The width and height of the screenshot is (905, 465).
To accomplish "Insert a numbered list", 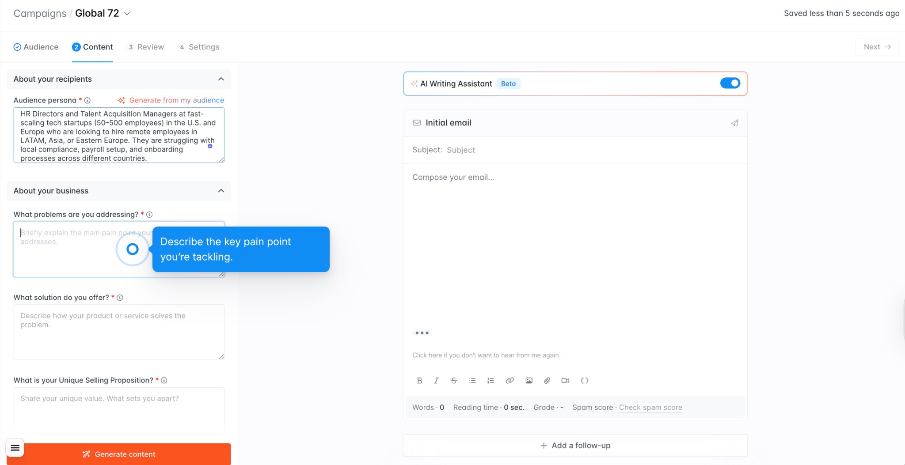I will (x=491, y=381).
